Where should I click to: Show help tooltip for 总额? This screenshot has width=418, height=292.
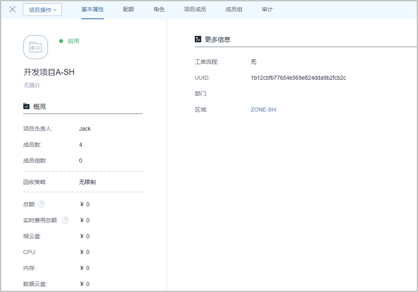(41, 204)
